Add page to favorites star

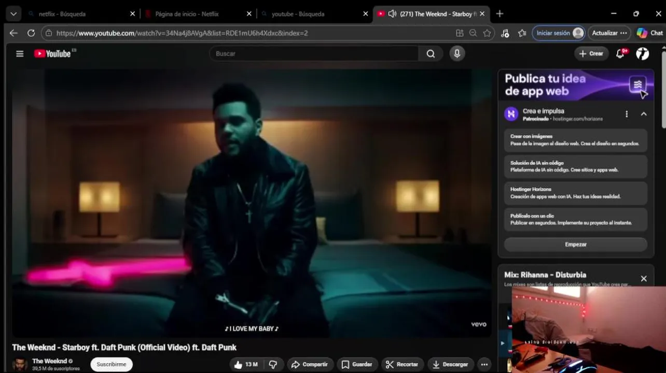point(487,33)
